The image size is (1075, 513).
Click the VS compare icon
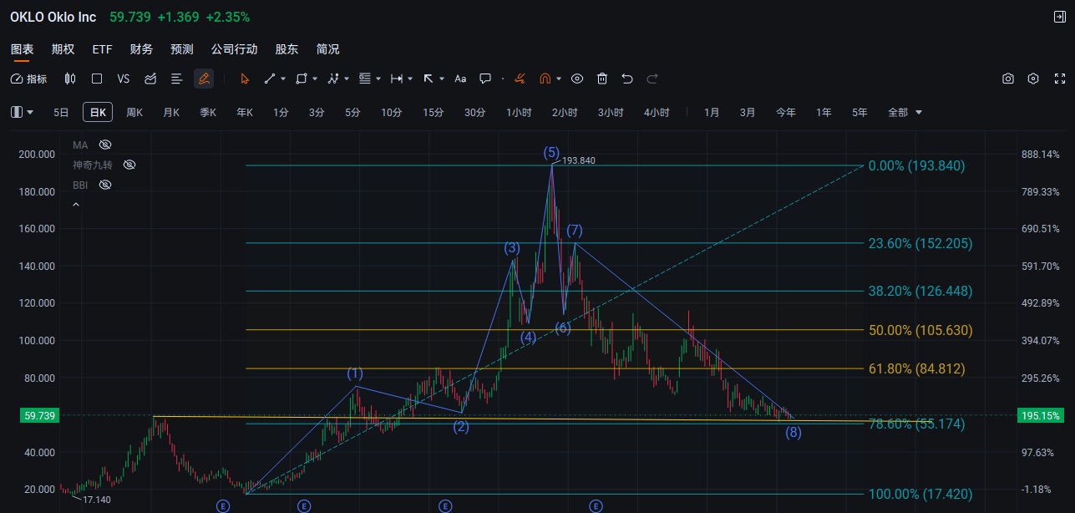(124, 79)
